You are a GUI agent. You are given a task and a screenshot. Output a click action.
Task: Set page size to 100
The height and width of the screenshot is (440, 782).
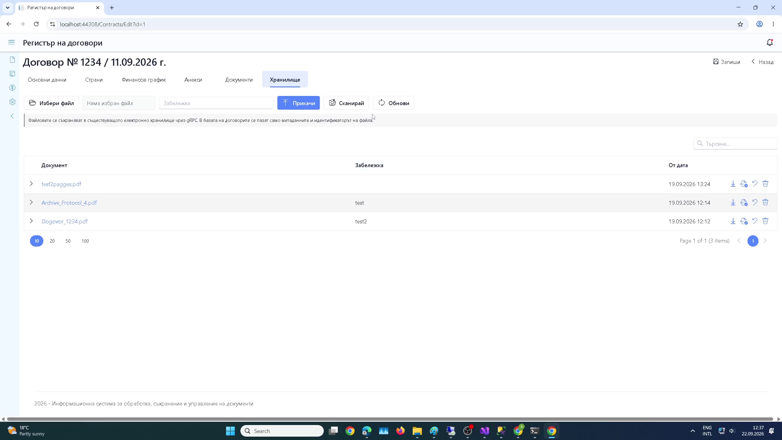(x=85, y=241)
